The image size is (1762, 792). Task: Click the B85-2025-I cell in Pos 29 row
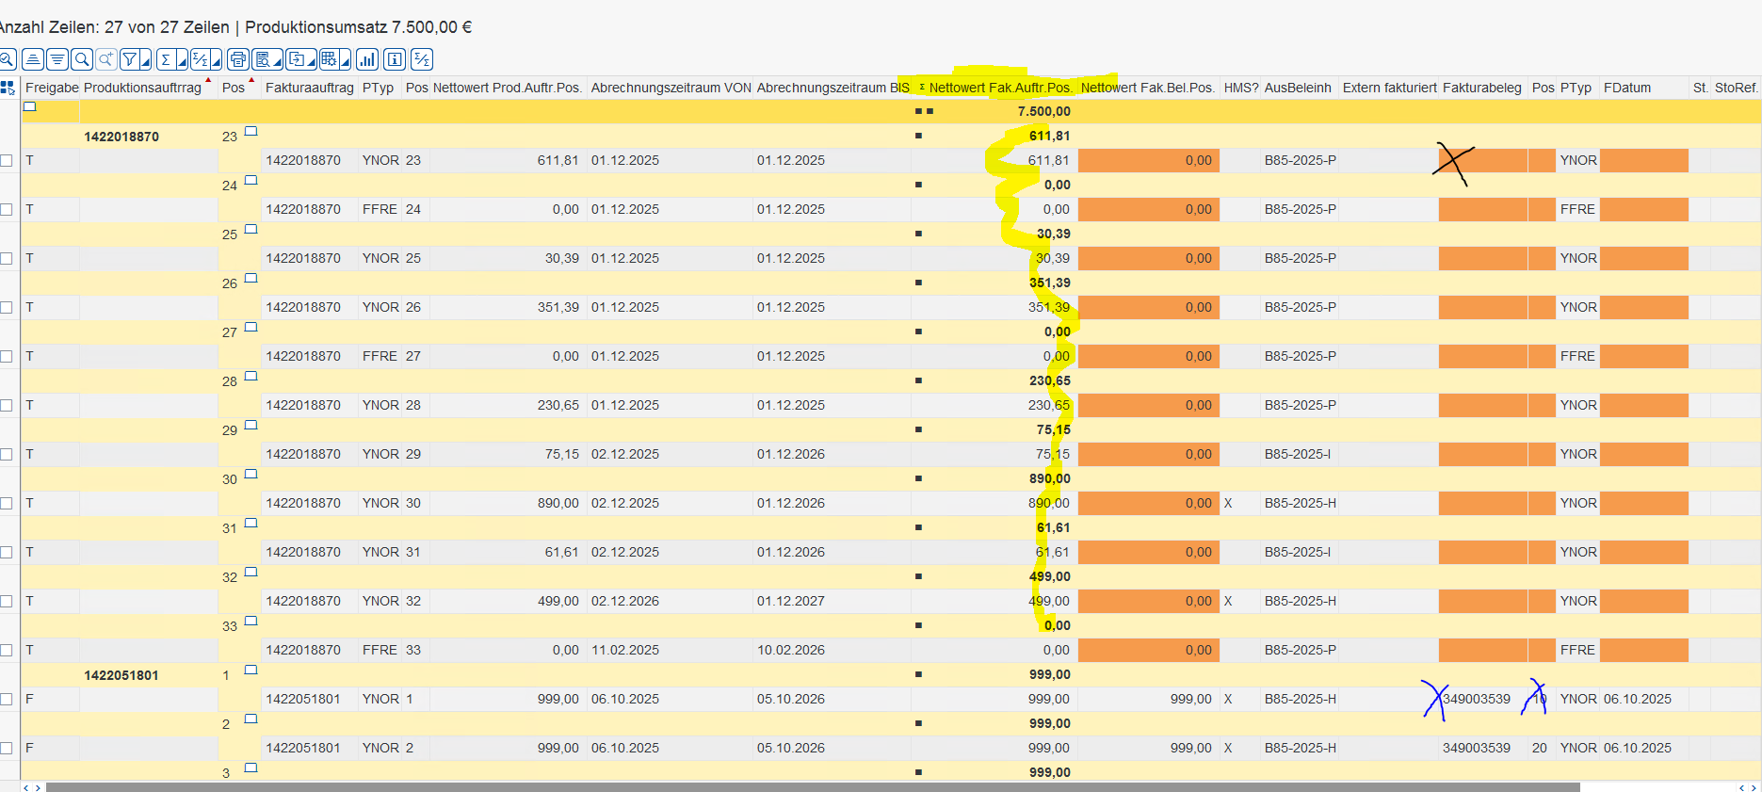point(1298,454)
